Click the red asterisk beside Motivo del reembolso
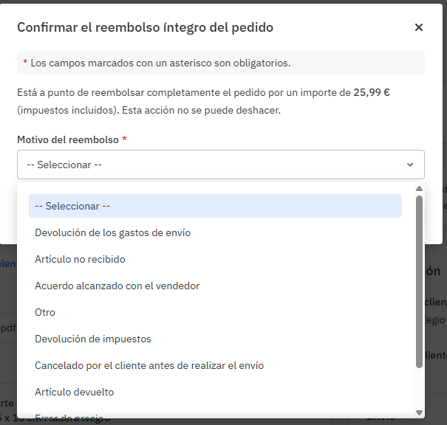 click(125, 139)
